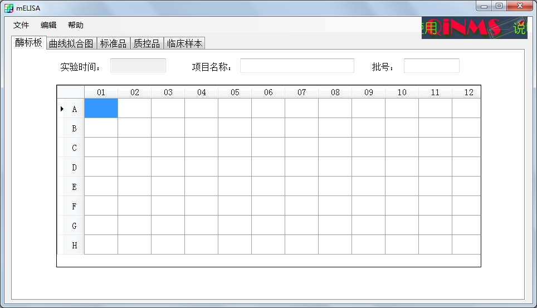Select row header C
The width and height of the screenshot is (537, 308).
point(71,148)
